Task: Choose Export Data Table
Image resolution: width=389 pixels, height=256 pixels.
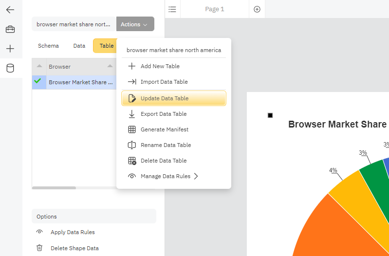Action: (x=163, y=114)
